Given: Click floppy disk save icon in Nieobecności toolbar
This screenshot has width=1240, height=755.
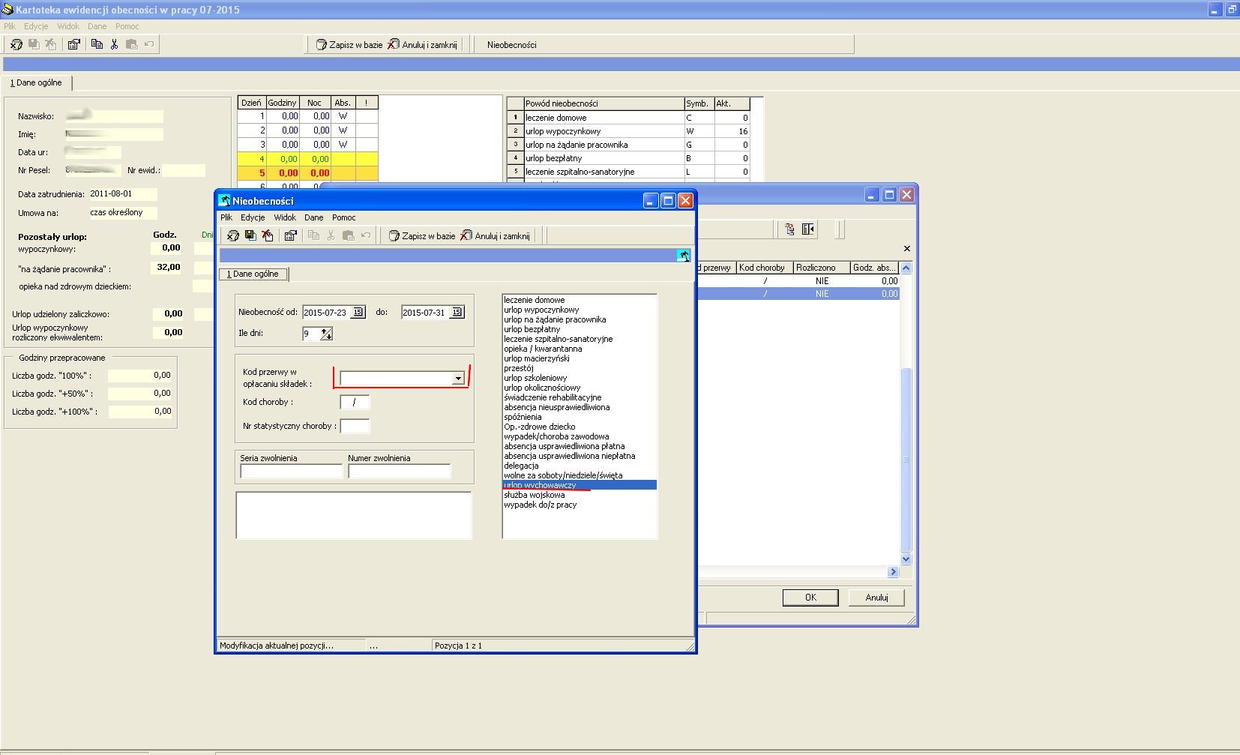Looking at the screenshot, I should tap(250, 235).
